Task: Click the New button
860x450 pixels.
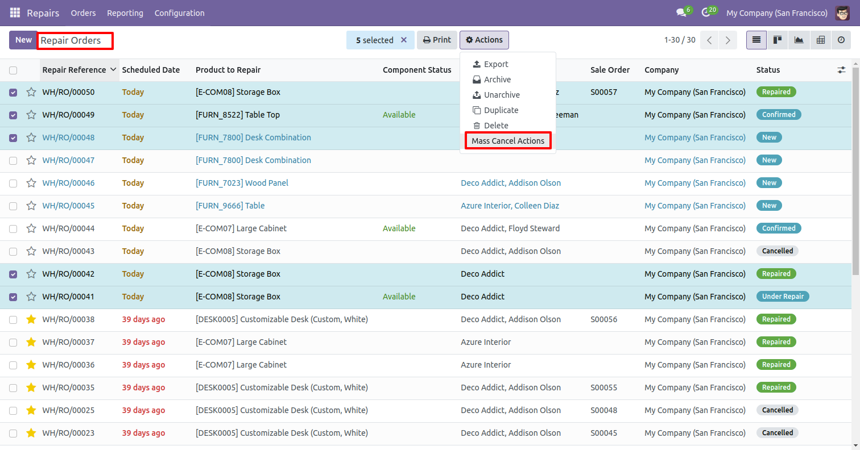Action: click(23, 40)
